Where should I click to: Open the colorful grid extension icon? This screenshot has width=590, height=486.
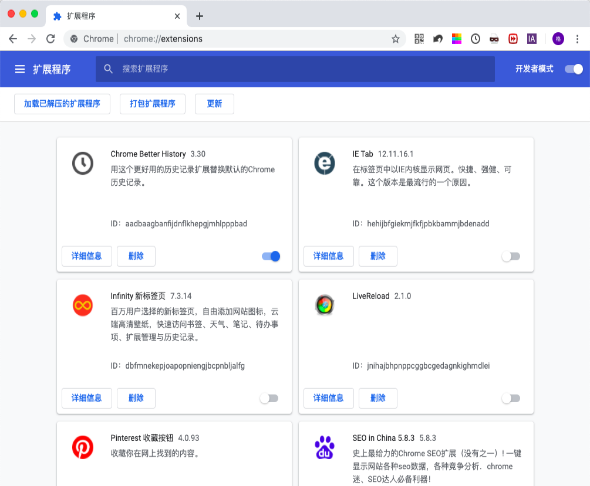pos(457,39)
